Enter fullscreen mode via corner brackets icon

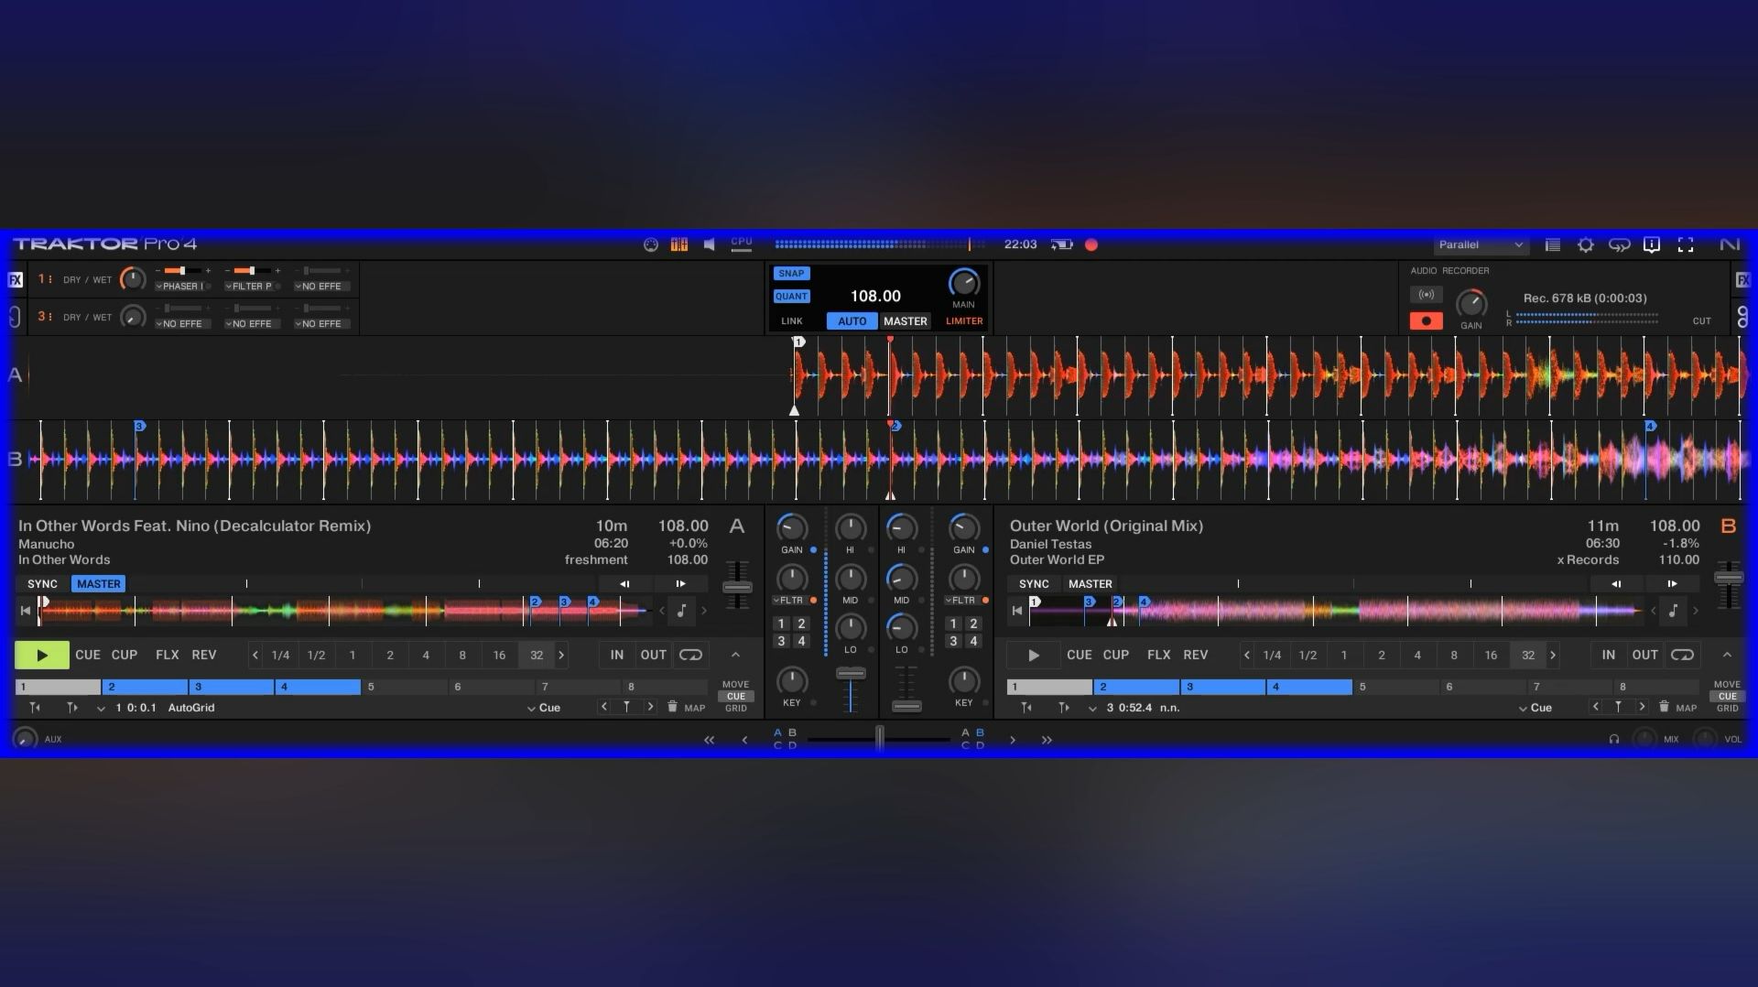[1686, 244]
